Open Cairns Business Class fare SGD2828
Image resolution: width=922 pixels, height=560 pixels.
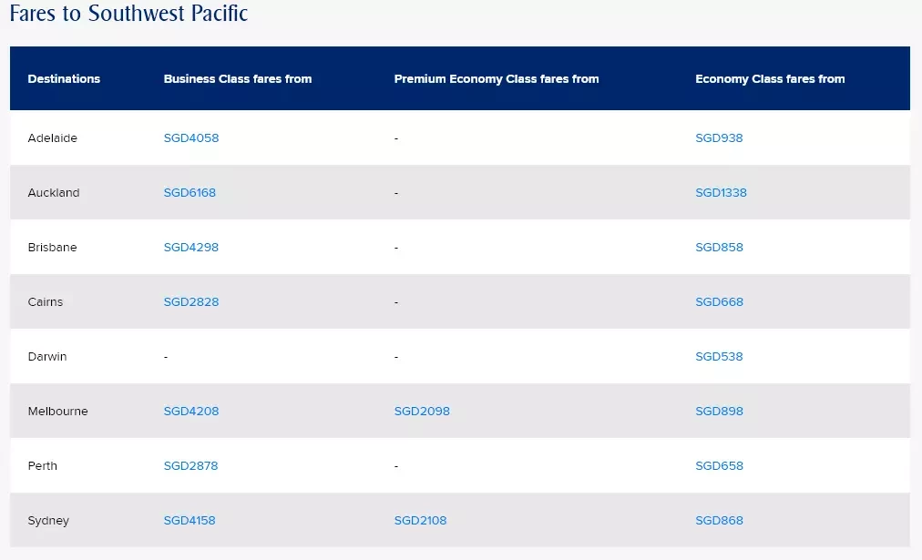coord(191,302)
